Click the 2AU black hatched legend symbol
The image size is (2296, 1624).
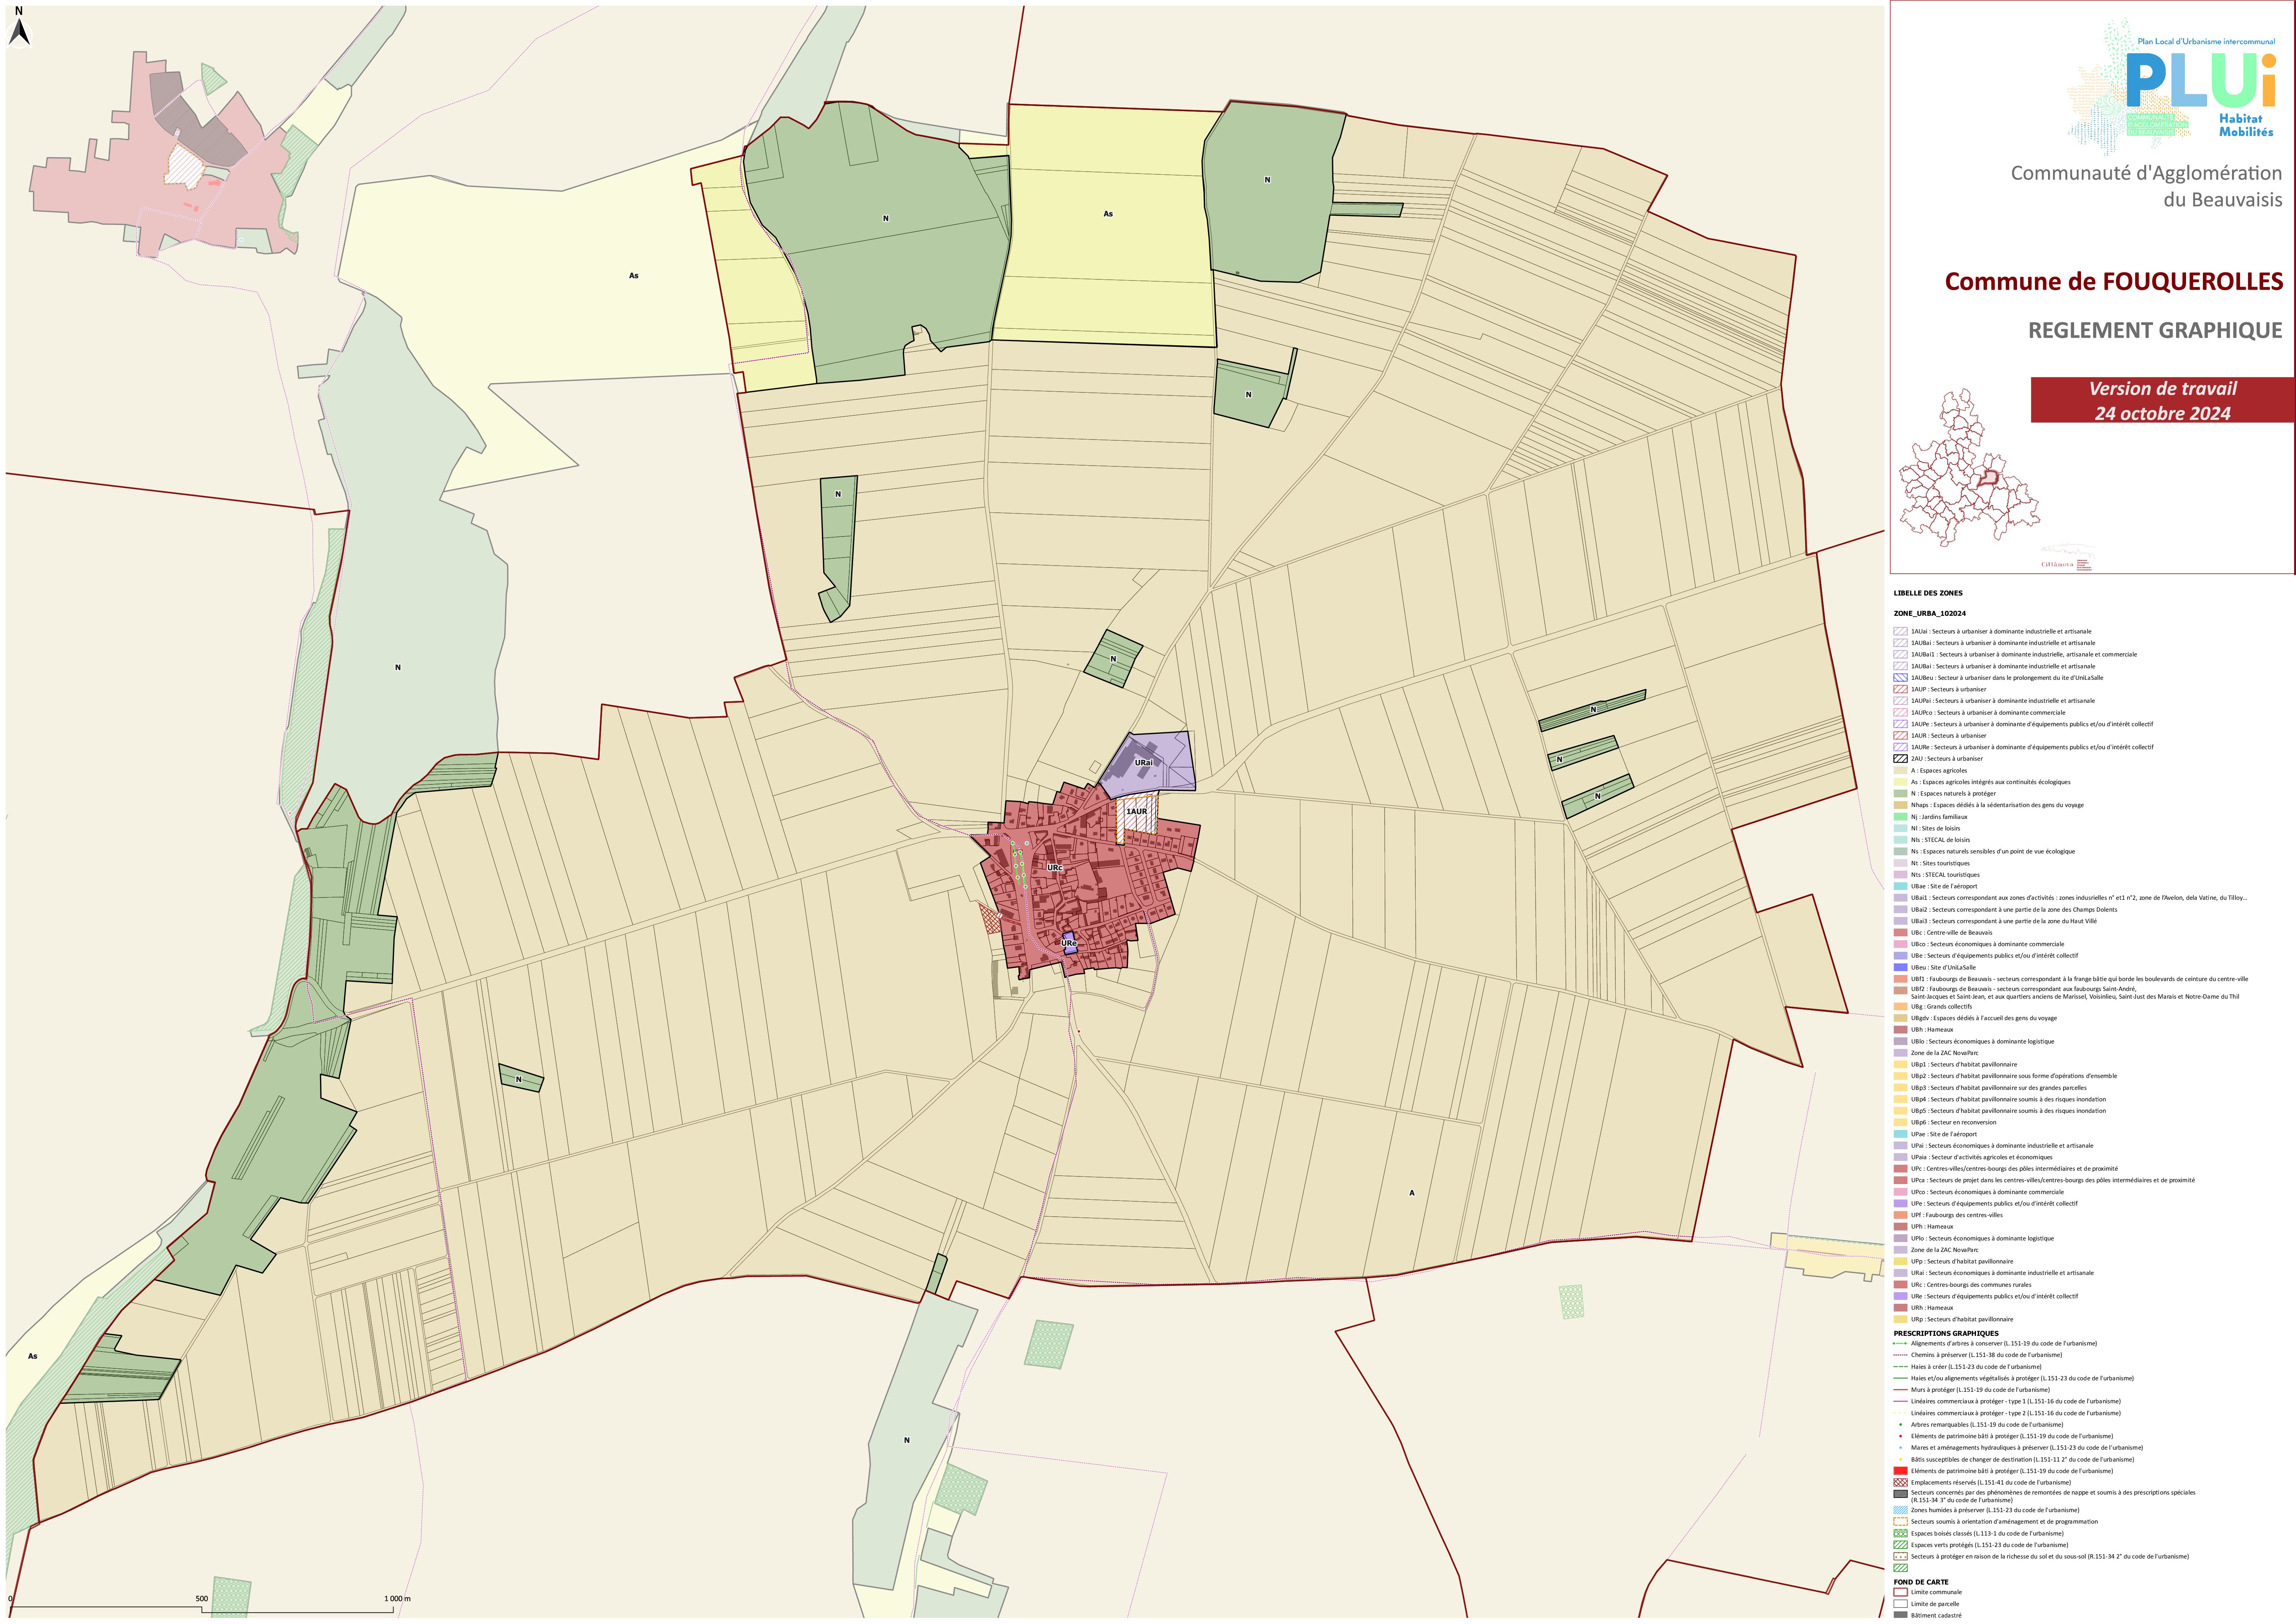tap(1900, 759)
